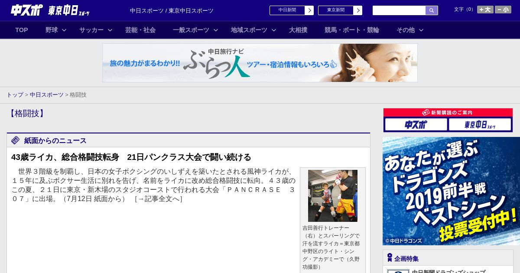The image size is (520, 273).
Task: Click 中スポ subscription button in sidebar
Action: (416, 125)
